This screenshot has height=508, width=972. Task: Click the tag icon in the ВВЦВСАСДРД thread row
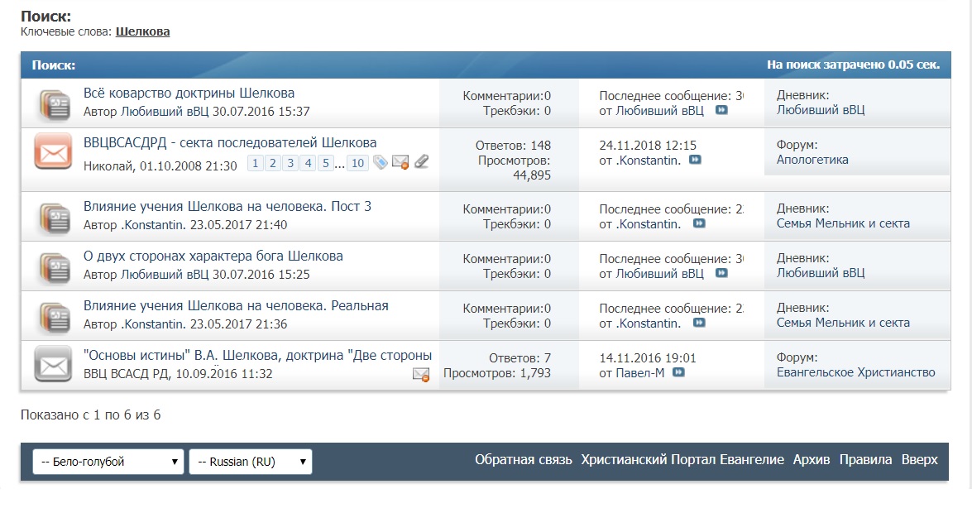pos(380,163)
